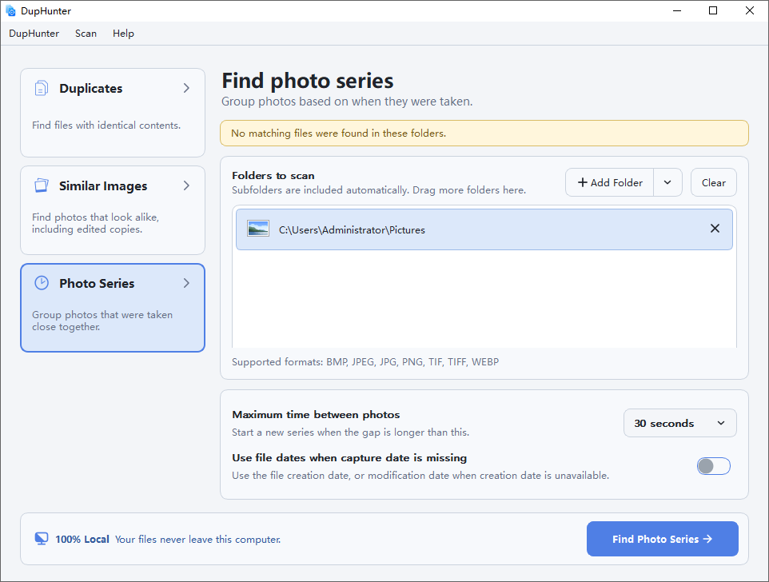The height and width of the screenshot is (582, 769).
Task: Click the 'Maximum time between photos' label
Action: pyautogui.click(x=316, y=415)
